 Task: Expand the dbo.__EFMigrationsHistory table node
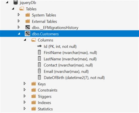[x=19, y=27]
